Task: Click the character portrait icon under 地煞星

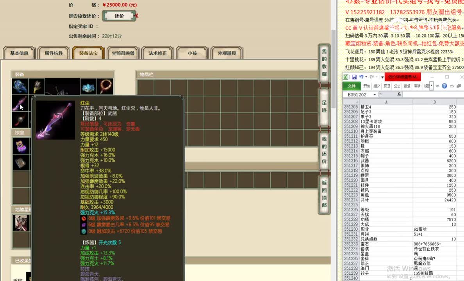Action: [x=21, y=223]
